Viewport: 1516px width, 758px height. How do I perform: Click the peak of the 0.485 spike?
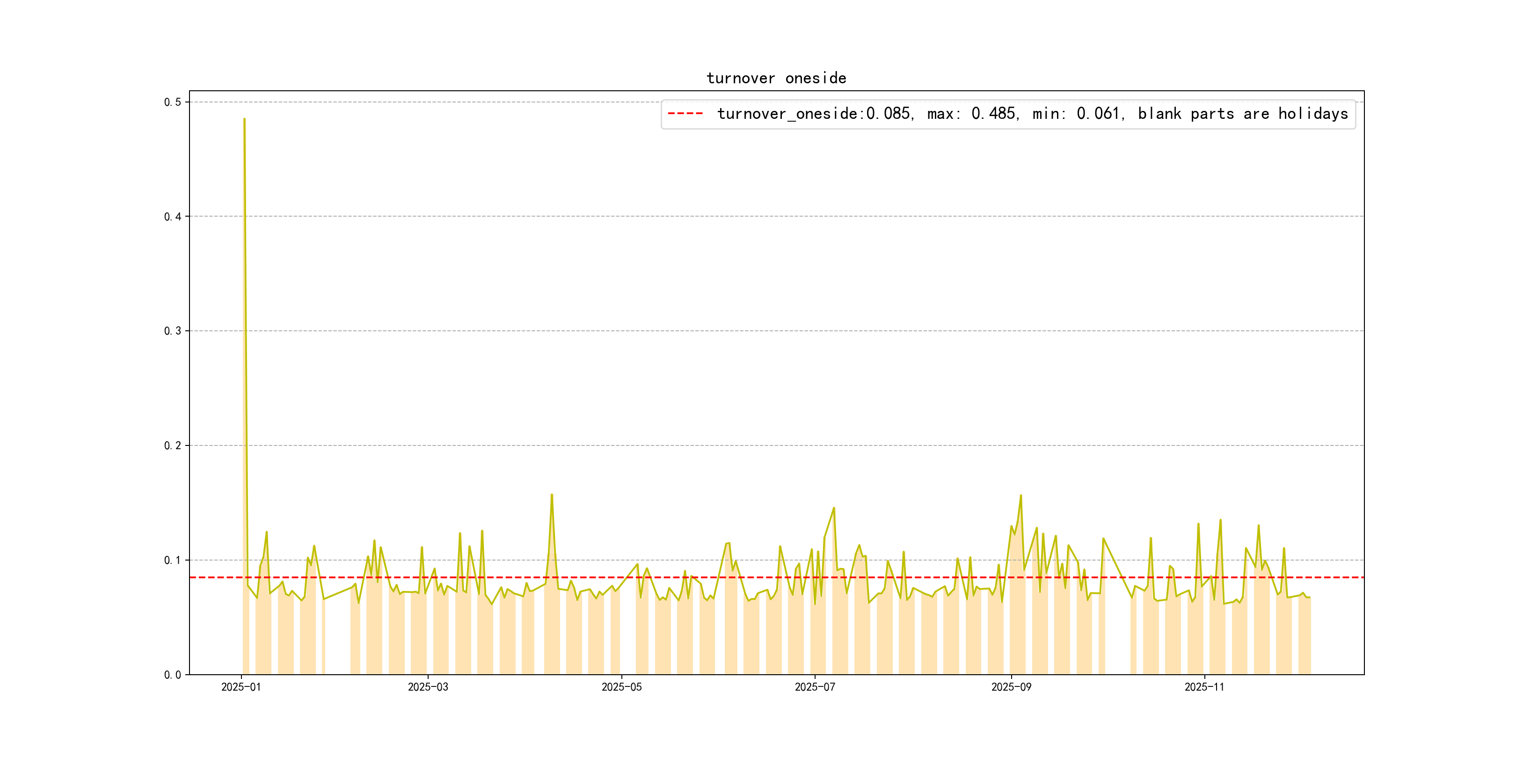click(x=244, y=119)
